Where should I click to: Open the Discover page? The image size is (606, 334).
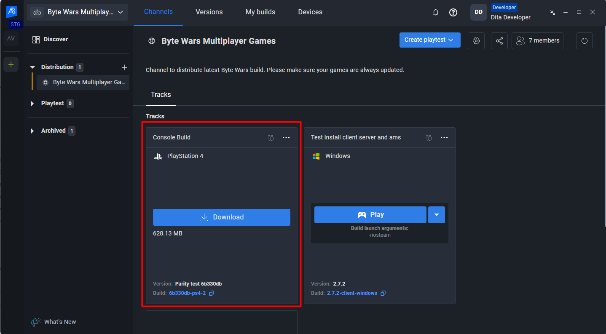coord(50,39)
